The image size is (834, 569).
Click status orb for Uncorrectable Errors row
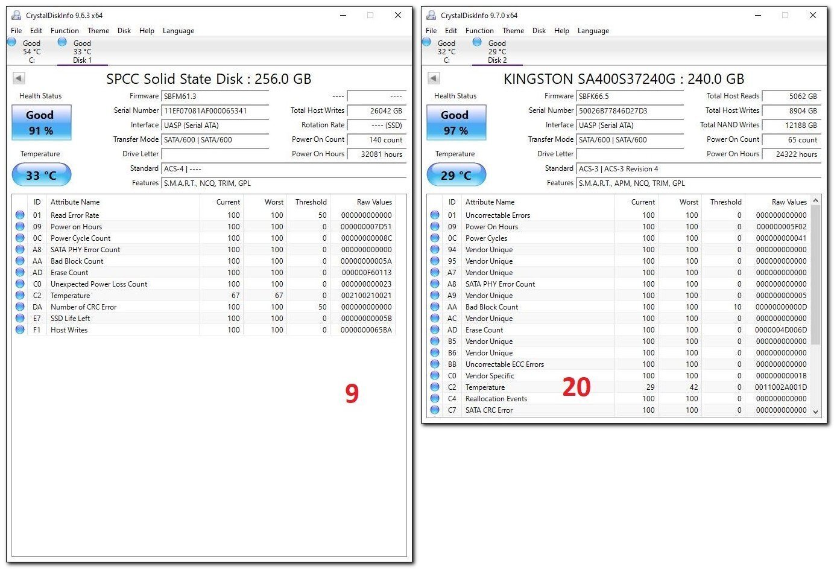435,215
